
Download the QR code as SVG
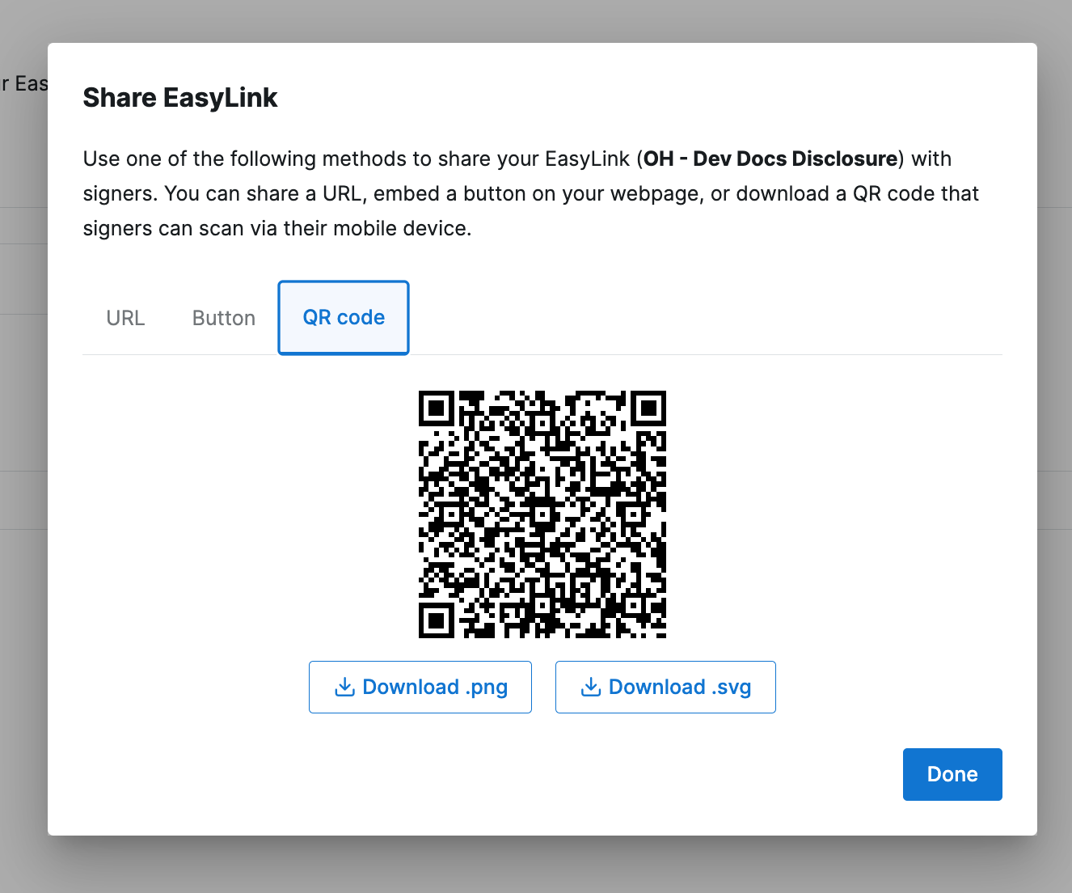pyautogui.click(x=665, y=687)
